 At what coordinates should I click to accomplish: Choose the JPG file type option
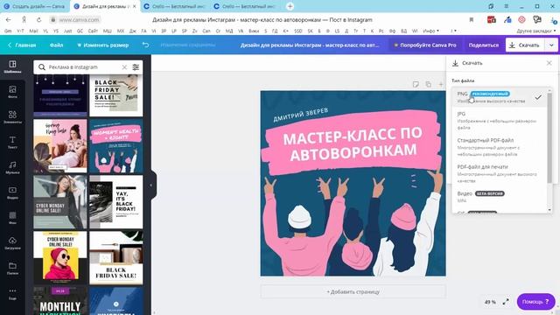pyautogui.click(x=500, y=121)
